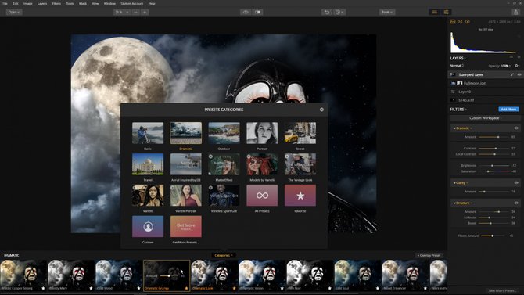Screen dimensions: 524x295
Task: Click the Overlay Preset button
Action: [429, 255]
